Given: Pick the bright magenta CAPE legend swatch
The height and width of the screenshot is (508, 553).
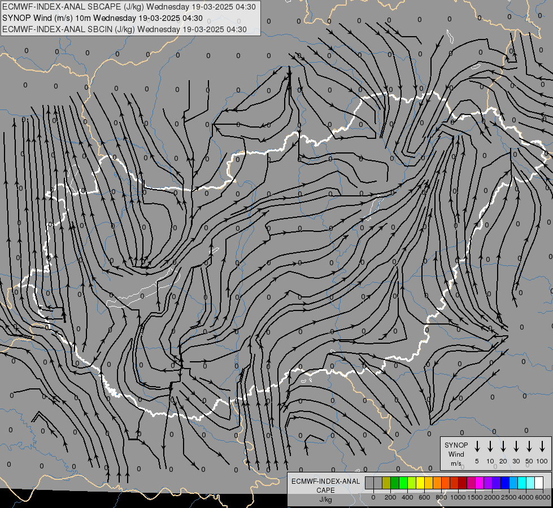Looking at the screenshot, I should click(480, 483).
